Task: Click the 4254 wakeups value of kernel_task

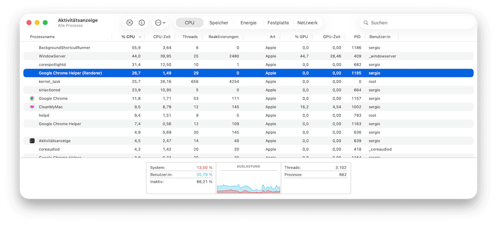Action: pyautogui.click(x=234, y=81)
